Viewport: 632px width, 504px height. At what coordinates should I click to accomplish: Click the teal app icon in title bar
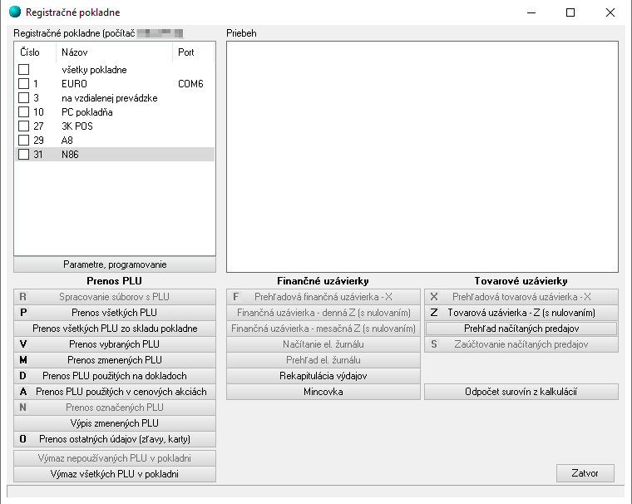14,12
